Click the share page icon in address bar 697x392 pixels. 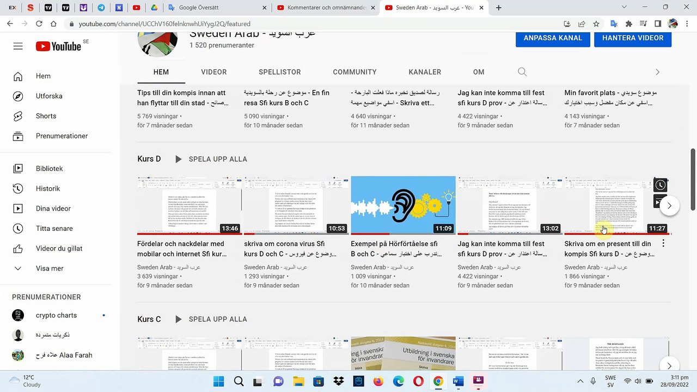coord(582,24)
